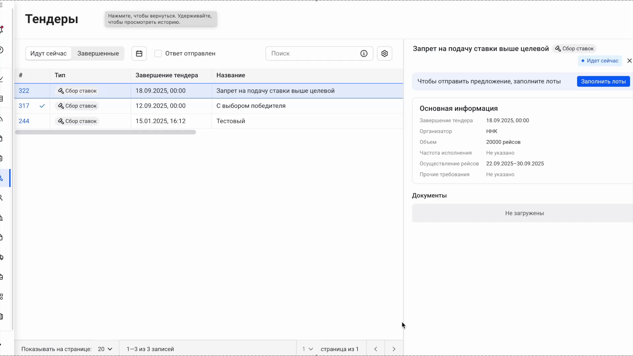The image size is (633, 356).
Task: Open the calendar date filter
Action: pos(139,53)
